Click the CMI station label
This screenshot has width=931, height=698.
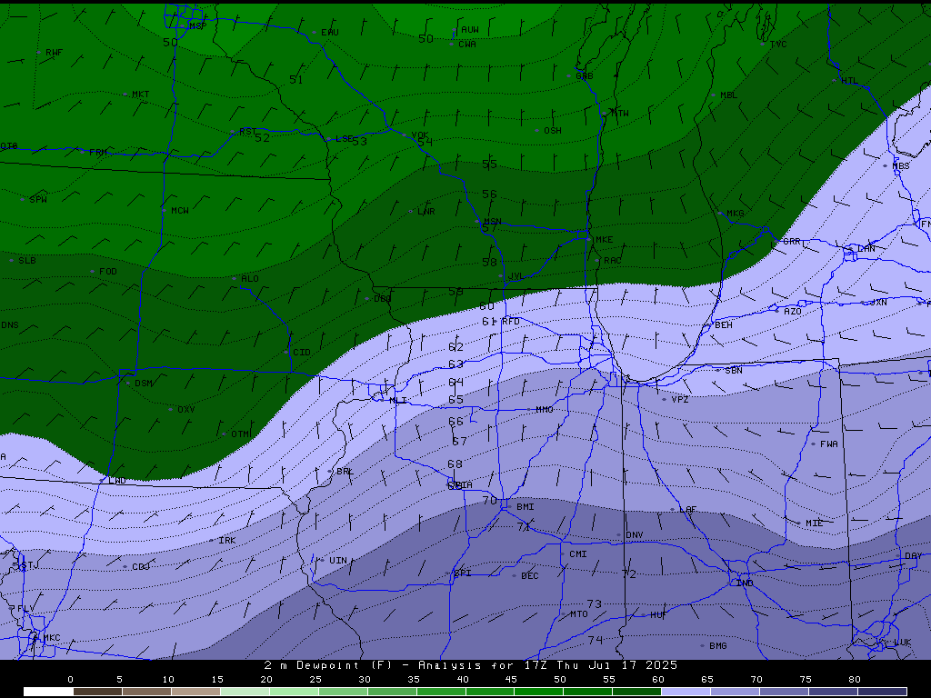click(577, 553)
